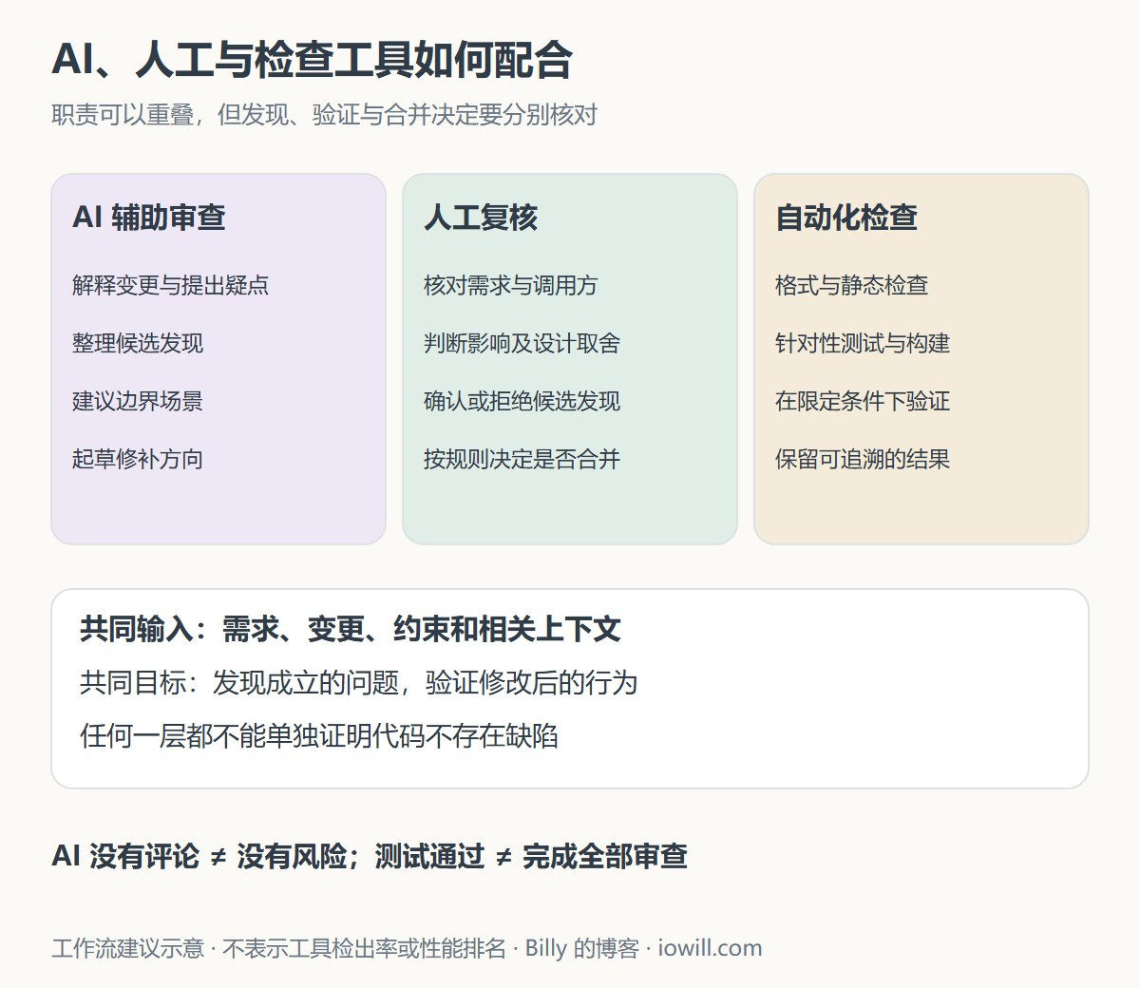This screenshot has width=1140, height=988.
Task: Select the 'AI 辅助审查' card heading
Action: [x=149, y=218]
